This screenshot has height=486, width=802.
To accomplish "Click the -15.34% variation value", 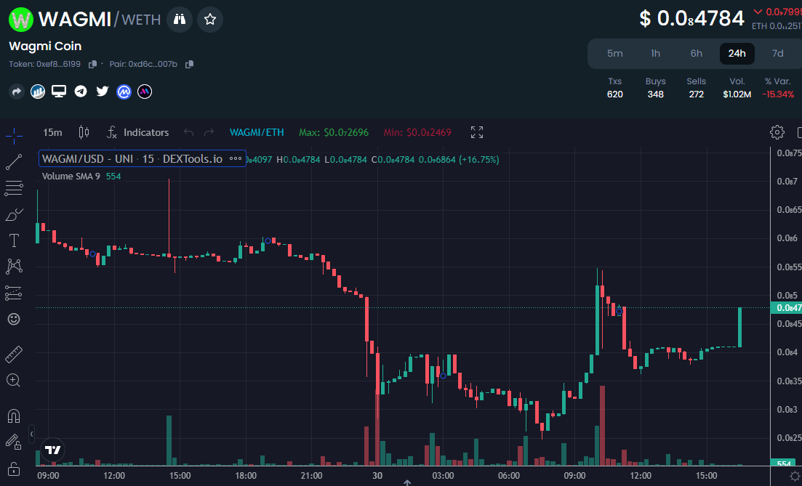I will [777, 94].
